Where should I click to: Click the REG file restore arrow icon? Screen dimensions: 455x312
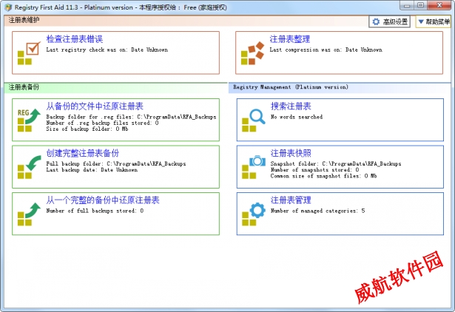pyautogui.click(x=29, y=120)
